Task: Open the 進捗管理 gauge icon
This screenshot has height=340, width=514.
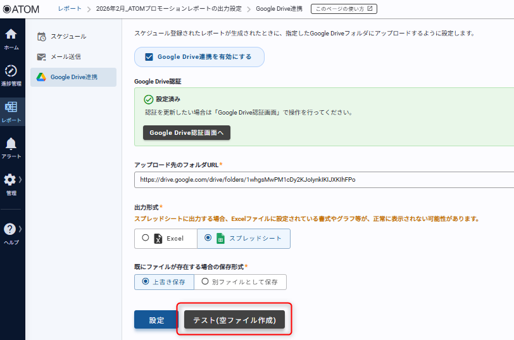Action: pyautogui.click(x=11, y=71)
